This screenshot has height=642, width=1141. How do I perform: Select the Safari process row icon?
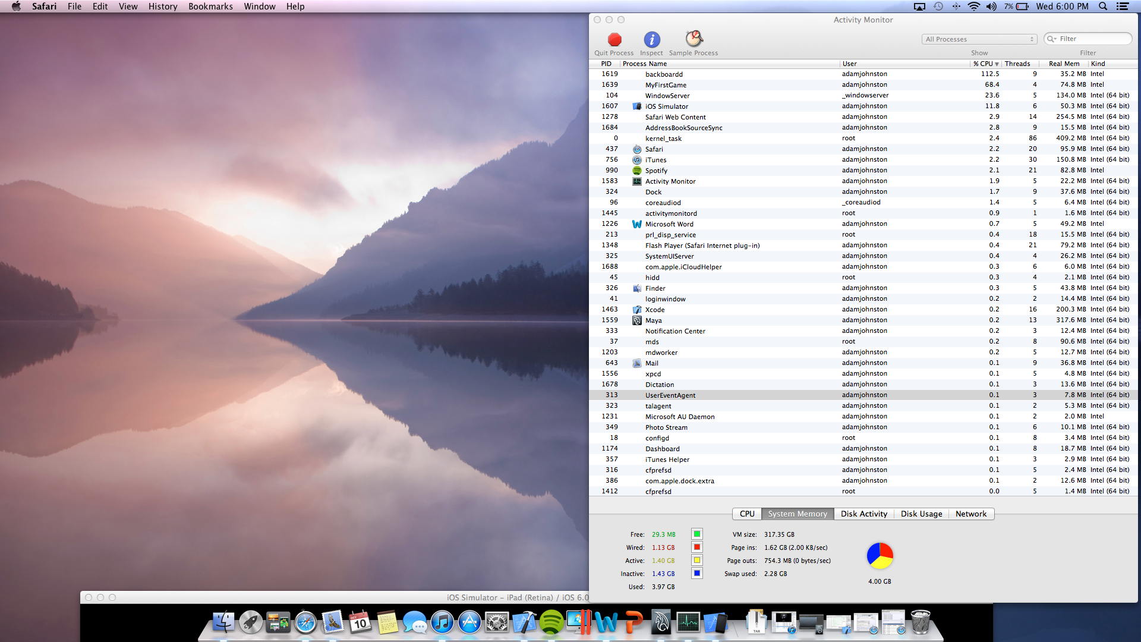[x=637, y=149]
